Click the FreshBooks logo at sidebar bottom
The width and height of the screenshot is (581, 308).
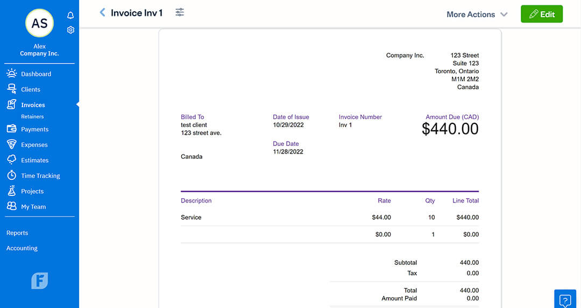click(x=40, y=281)
